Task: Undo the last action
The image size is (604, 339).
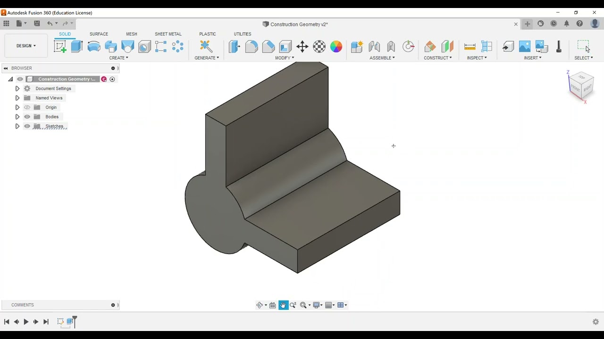Action: [50, 23]
